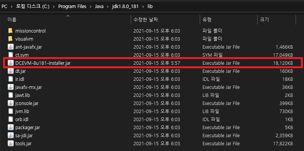Go to Program Files breadcrumb
The image size is (304, 151).
[72, 7]
